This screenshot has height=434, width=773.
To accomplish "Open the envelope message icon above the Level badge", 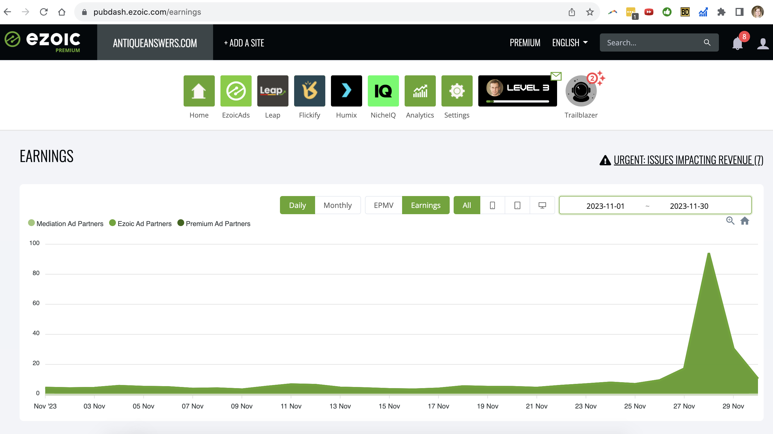I will [556, 76].
